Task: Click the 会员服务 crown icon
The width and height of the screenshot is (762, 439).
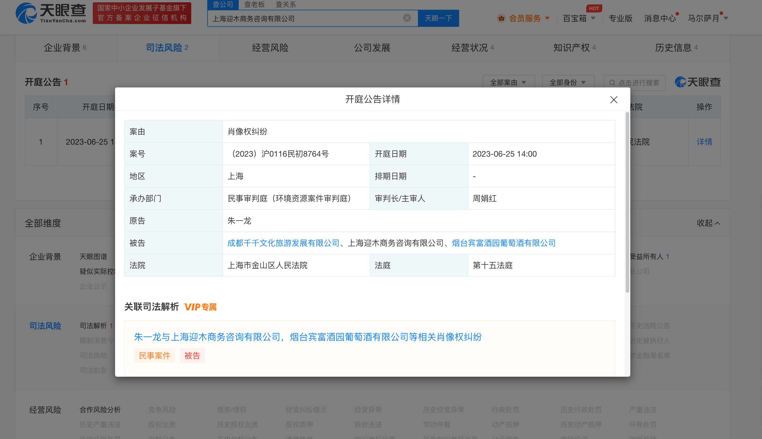Action: (501, 18)
